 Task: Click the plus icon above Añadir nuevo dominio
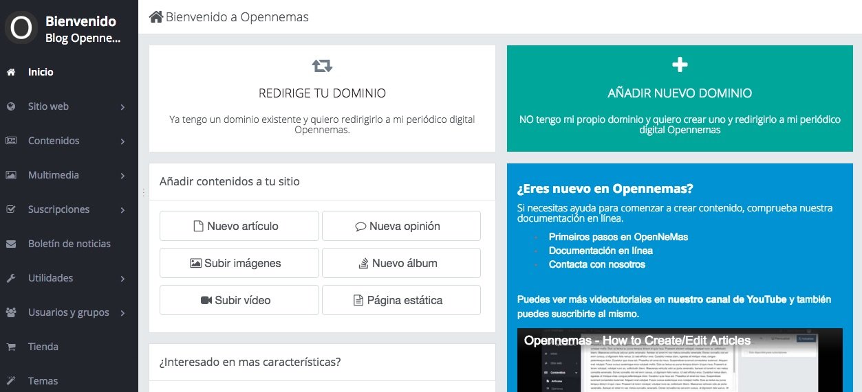tap(680, 65)
